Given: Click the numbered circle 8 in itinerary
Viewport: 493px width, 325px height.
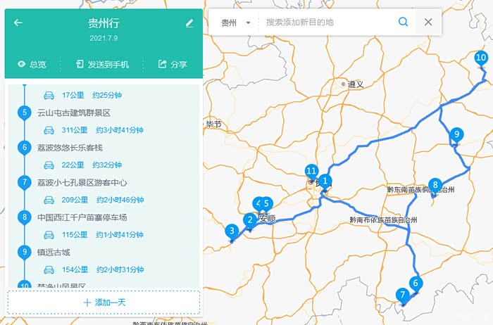Looking at the screenshot, I should [25, 217].
